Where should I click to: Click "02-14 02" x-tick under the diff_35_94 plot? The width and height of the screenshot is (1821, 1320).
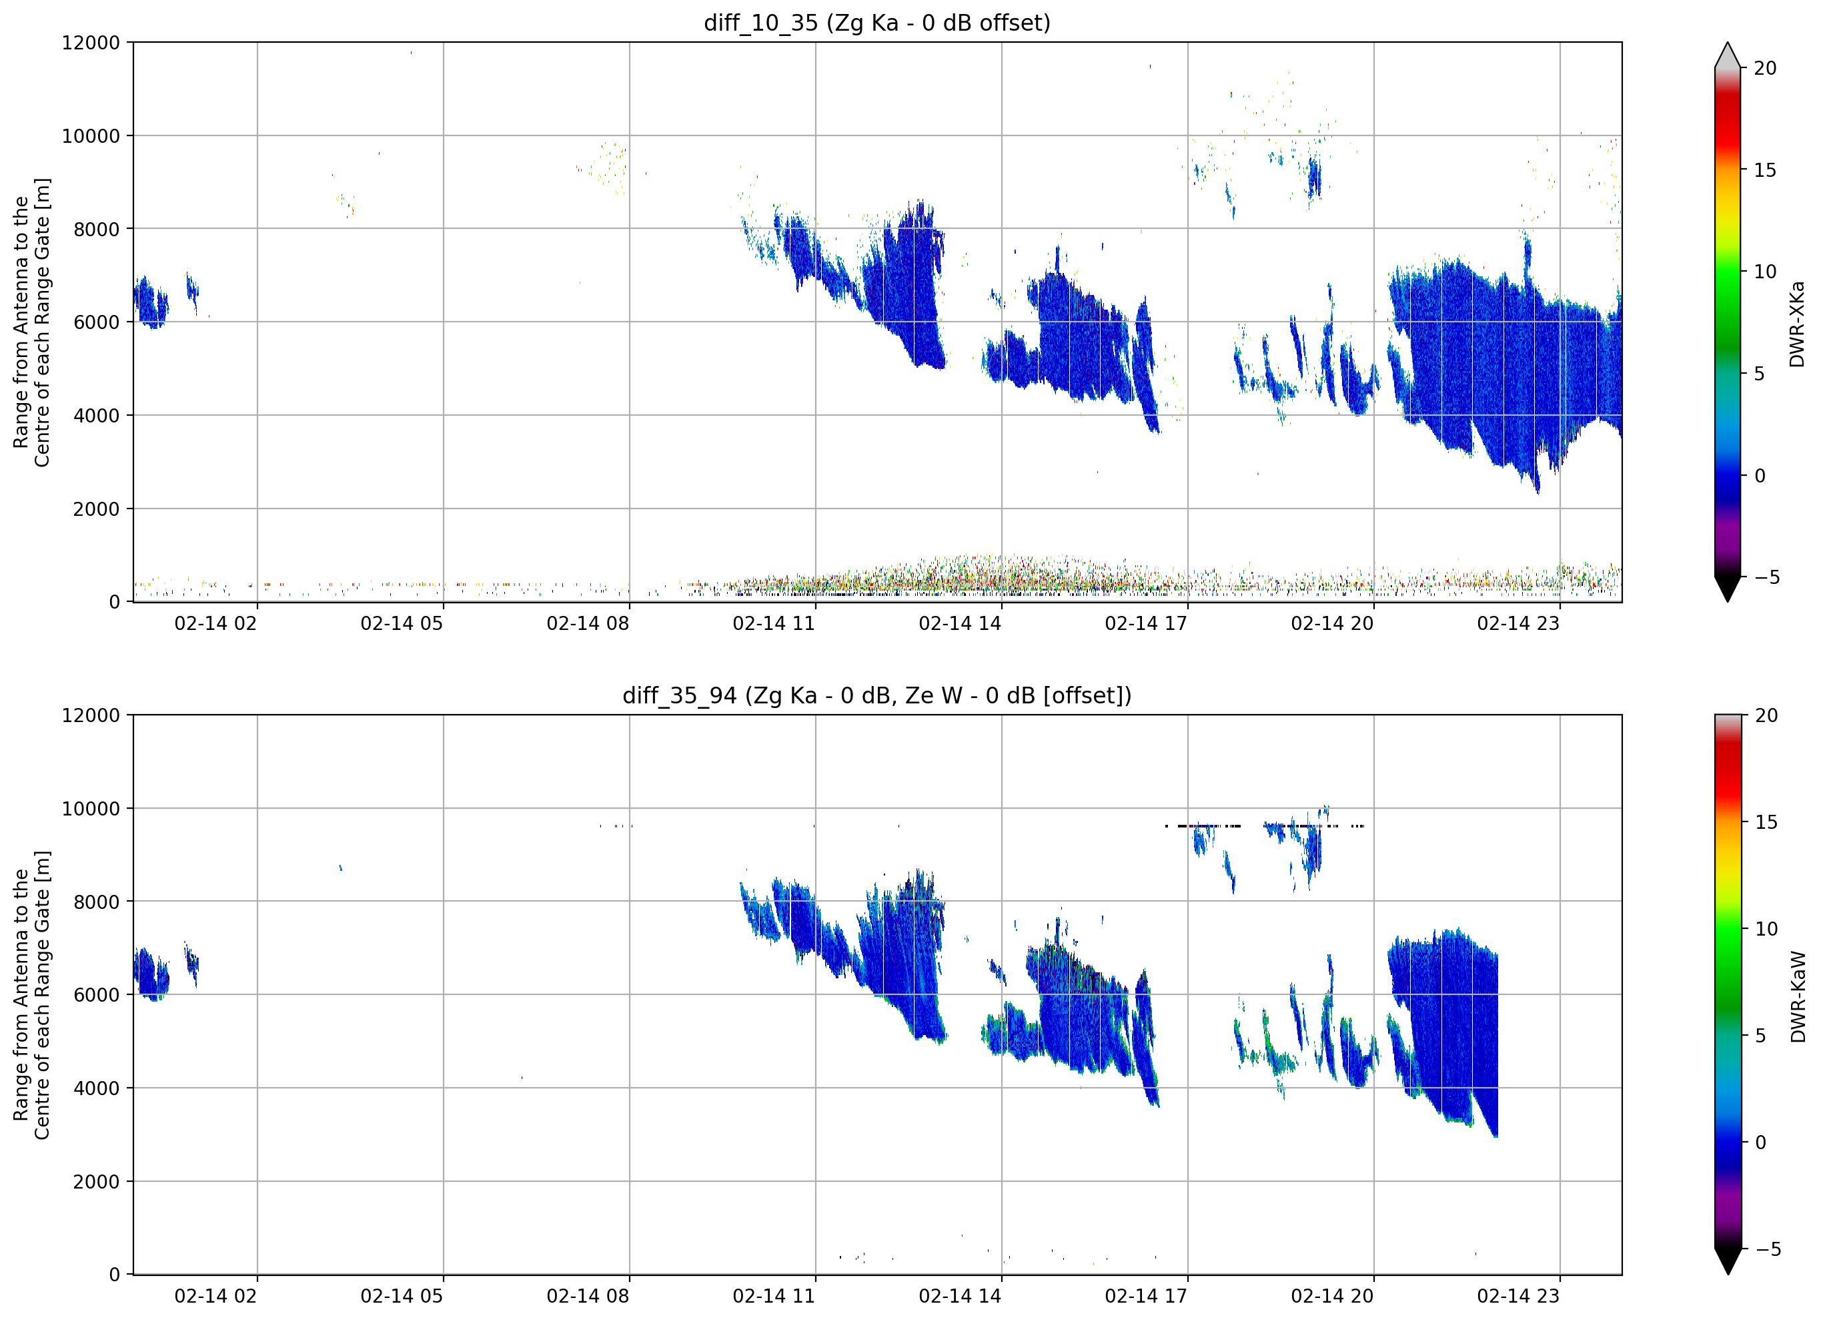(215, 1296)
